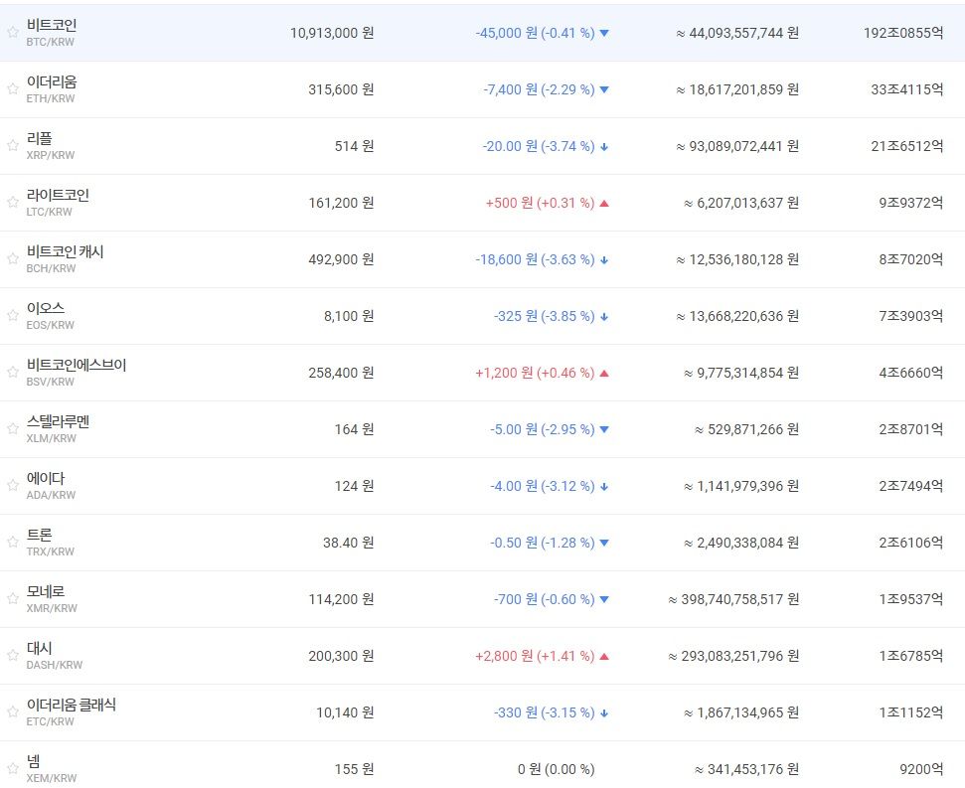Screen dimensions: 965x788
Task: Click the DASH/KRW pair label
Action: (54, 665)
